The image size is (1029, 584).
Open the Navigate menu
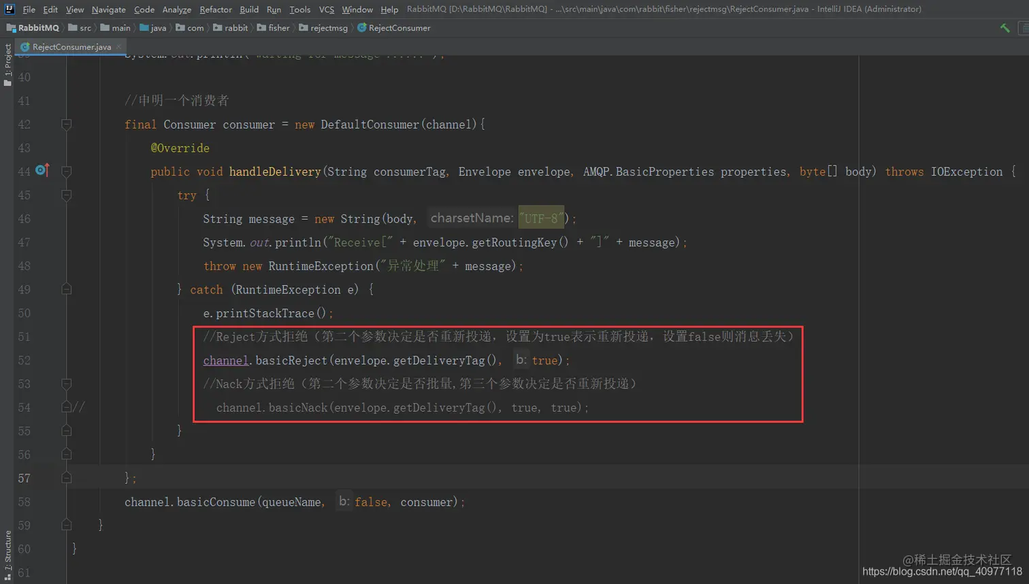pos(109,10)
